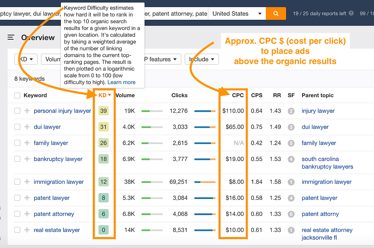Add immigration lawyer with plus icon
374x248 pixels.
point(27,182)
